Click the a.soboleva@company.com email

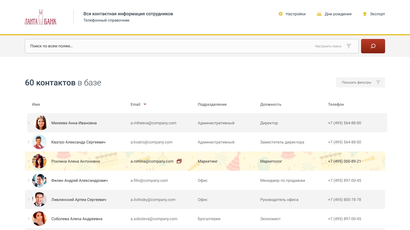[154, 219]
